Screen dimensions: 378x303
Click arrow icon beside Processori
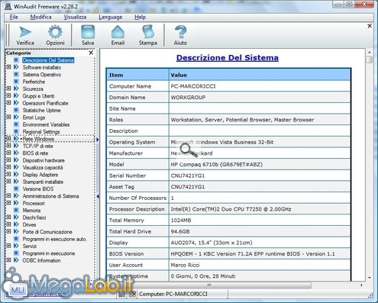click(x=16, y=203)
